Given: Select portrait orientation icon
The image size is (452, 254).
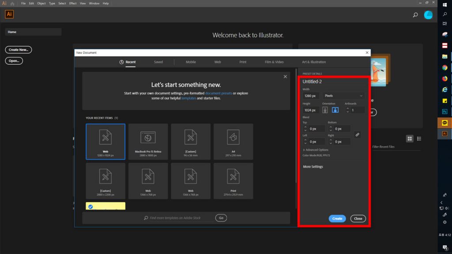Looking at the screenshot, I should 325,110.
